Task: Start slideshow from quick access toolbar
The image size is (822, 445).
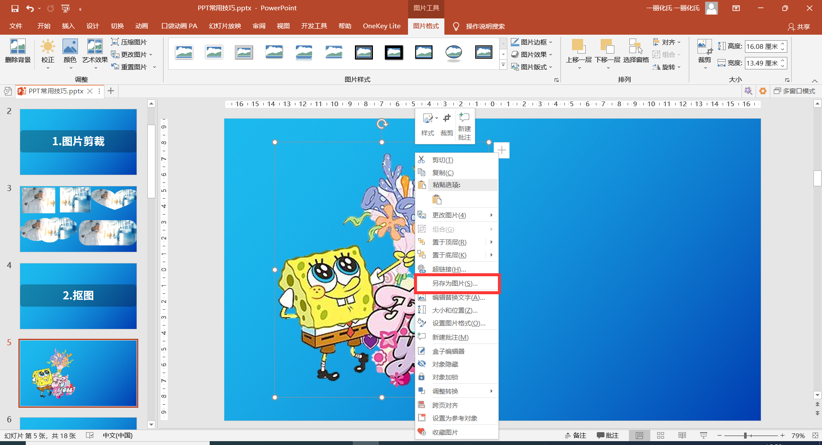Action: click(x=66, y=8)
